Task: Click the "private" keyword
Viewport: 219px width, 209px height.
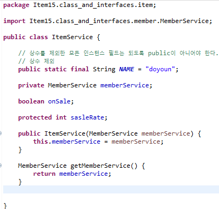Action: (31, 85)
